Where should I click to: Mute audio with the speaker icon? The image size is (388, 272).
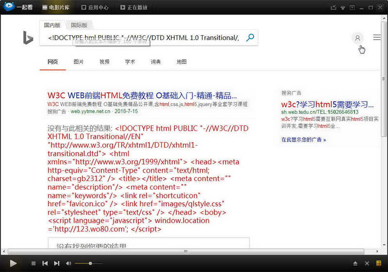click(68, 263)
